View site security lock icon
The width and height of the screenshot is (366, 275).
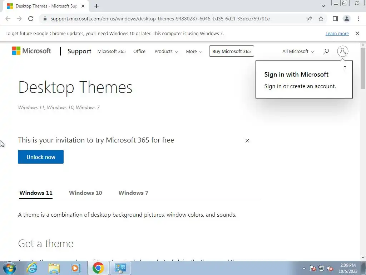45,19
